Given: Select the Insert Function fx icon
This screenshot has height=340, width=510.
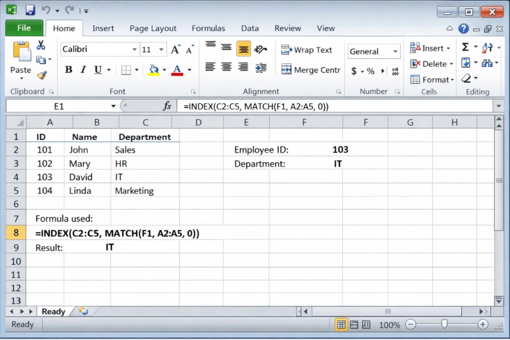Looking at the screenshot, I should [x=167, y=106].
